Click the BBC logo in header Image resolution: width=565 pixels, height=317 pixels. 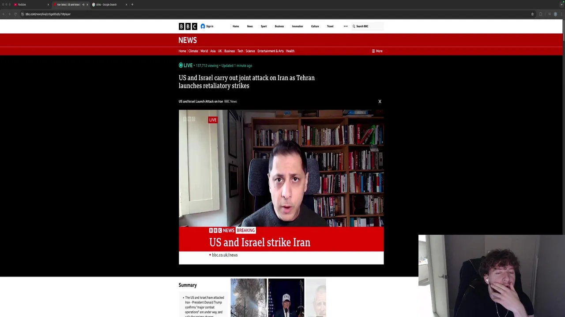tap(188, 26)
